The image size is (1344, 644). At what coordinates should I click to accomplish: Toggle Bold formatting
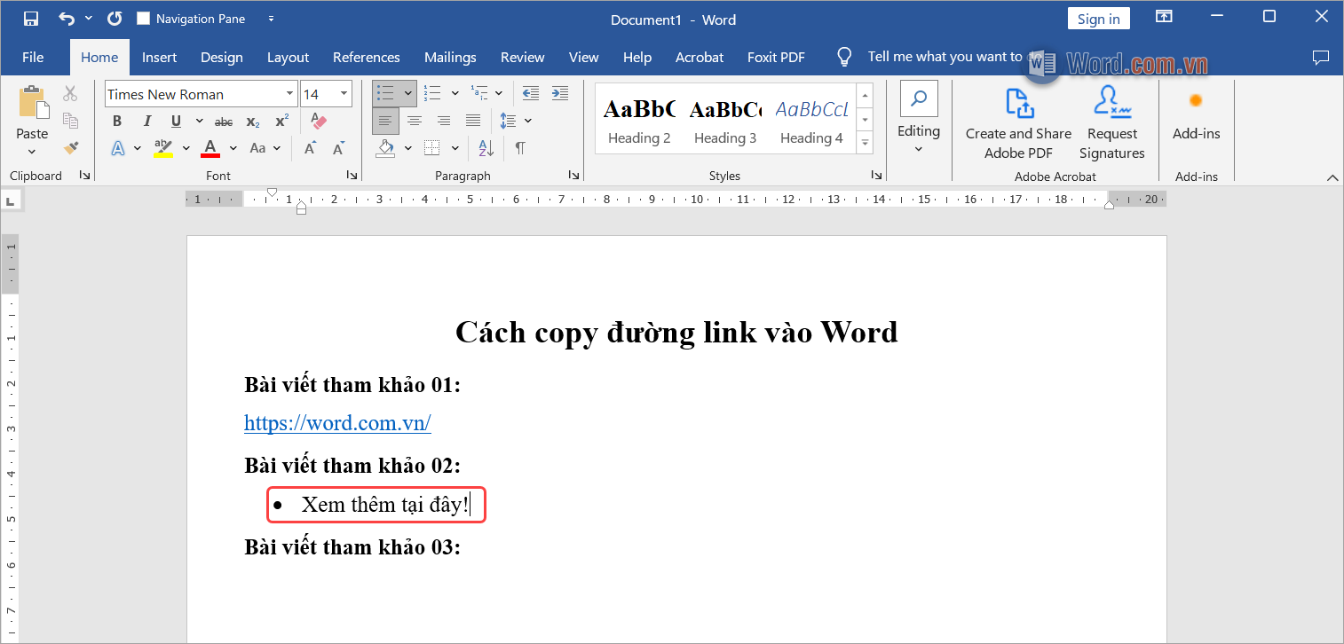pos(117,122)
